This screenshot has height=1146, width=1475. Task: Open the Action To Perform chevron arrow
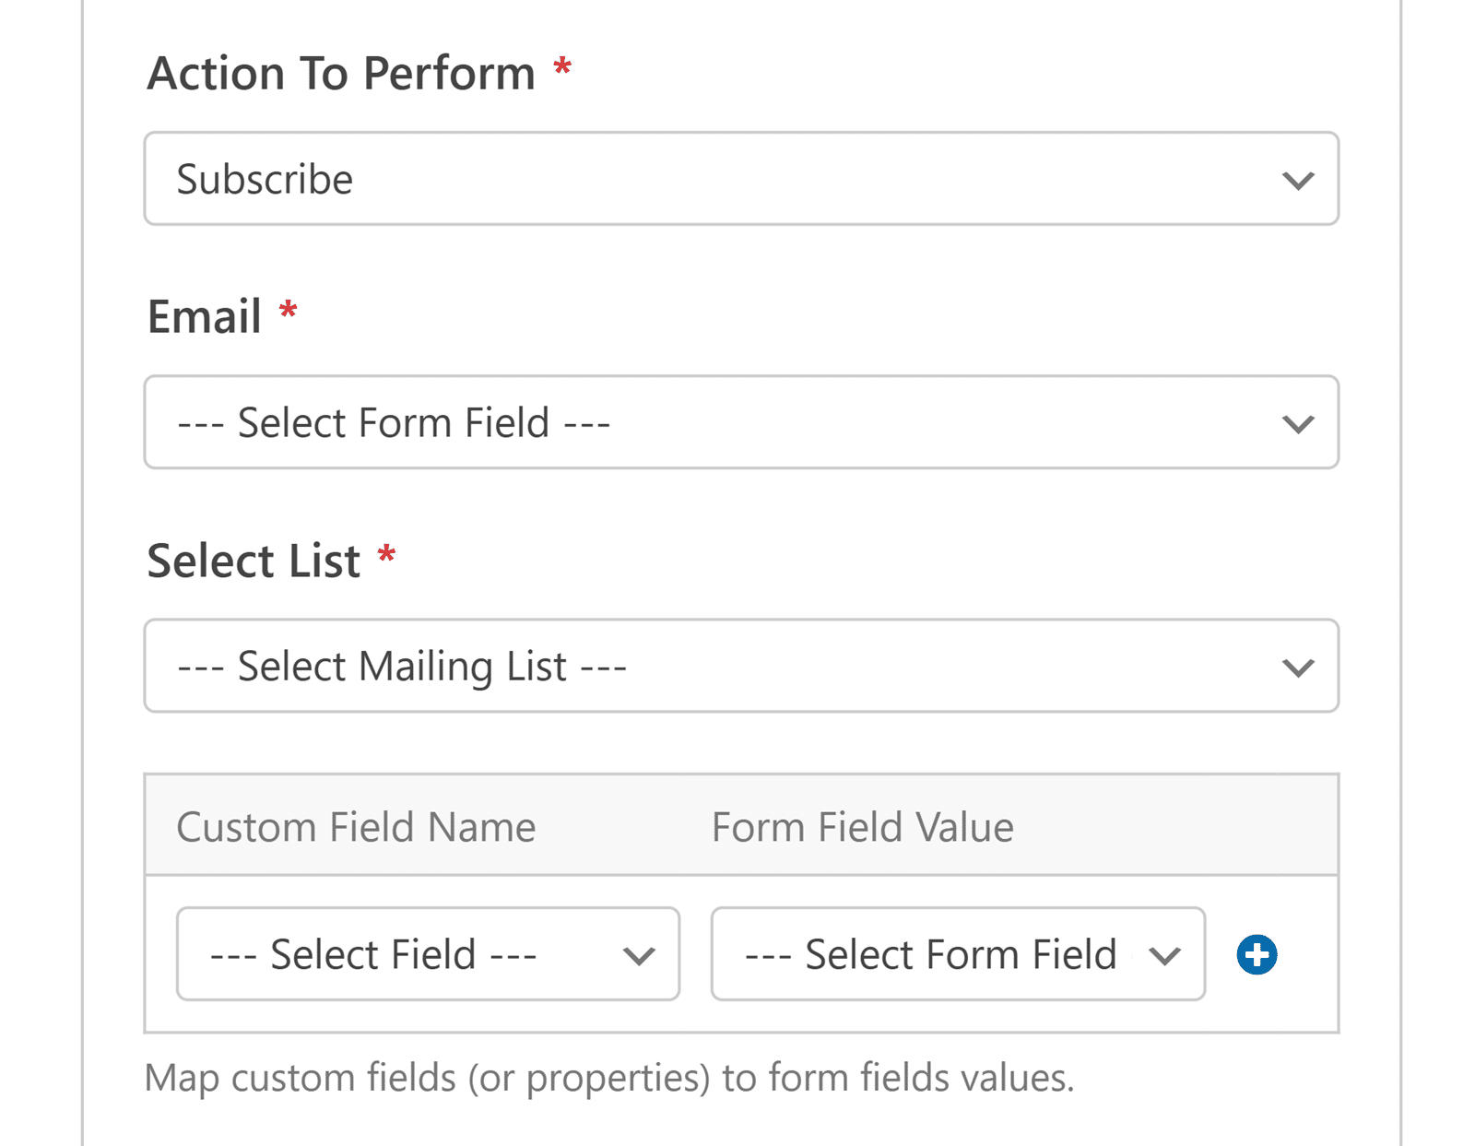click(1298, 180)
